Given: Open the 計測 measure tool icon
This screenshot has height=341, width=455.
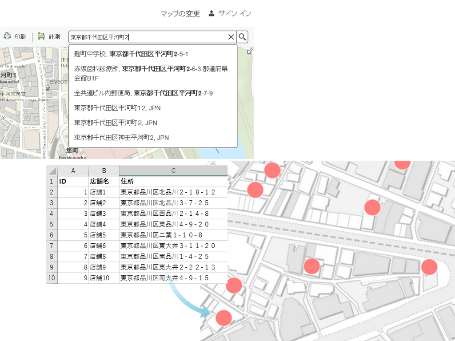Looking at the screenshot, I should (x=41, y=36).
